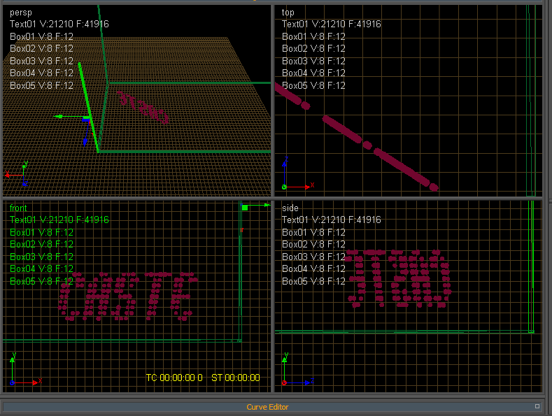Select Box01 row in persp viewport

(x=41, y=36)
